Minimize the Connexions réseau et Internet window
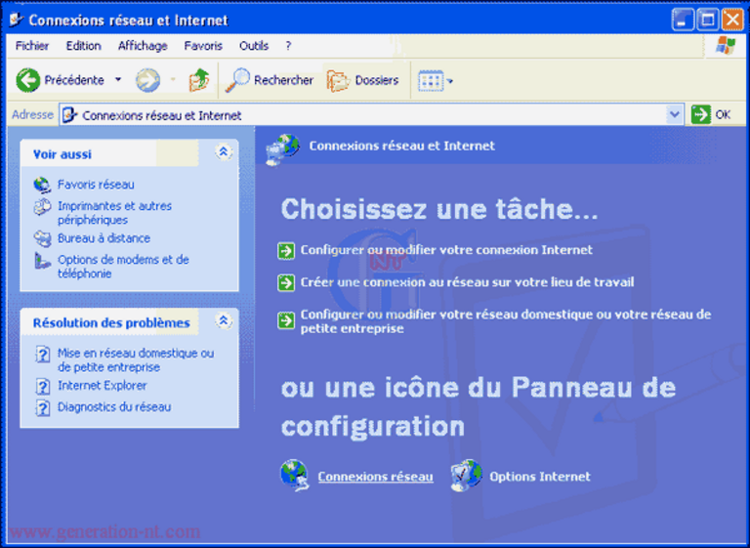Screen dimensions: 750x548 pyautogui.click(x=682, y=20)
